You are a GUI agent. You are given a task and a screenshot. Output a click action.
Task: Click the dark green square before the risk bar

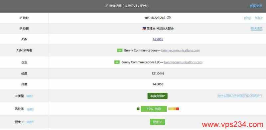point(138,109)
